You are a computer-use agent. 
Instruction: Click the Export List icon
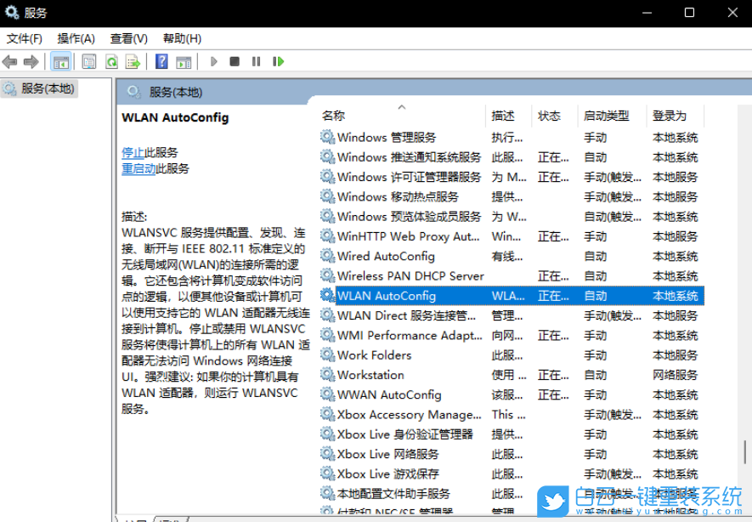pos(132,61)
